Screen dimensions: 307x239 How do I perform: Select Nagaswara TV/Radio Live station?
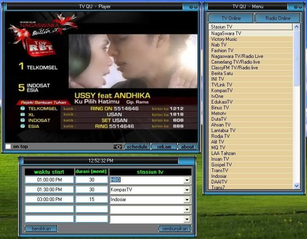[251, 56]
